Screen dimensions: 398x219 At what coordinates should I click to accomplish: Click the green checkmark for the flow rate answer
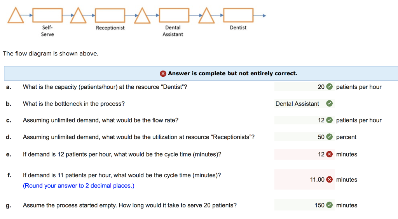coord(329,120)
